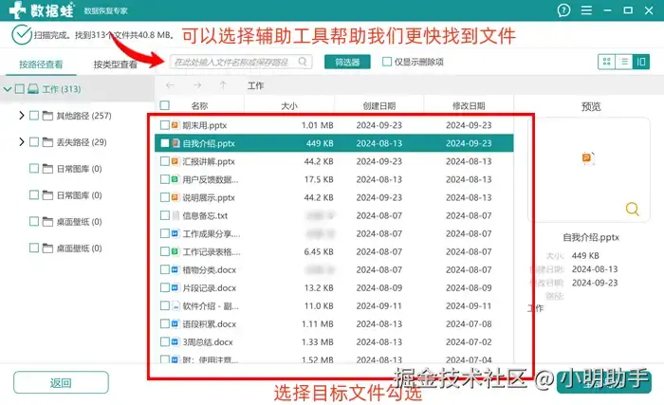Click the file name search input field
The width and height of the screenshot is (664, 405).
click(x=241, y=62)
